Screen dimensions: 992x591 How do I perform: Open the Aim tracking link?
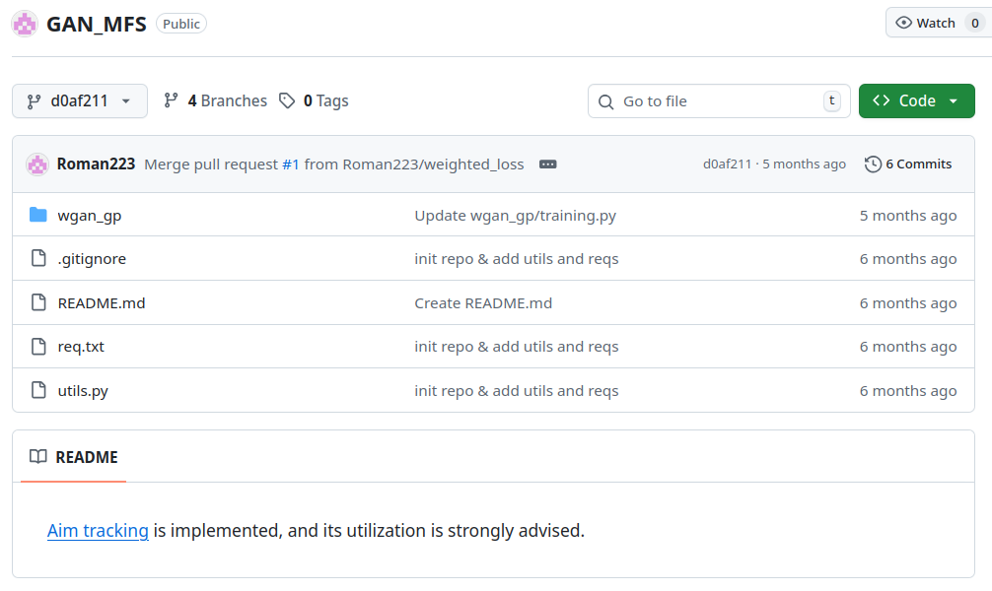tap(98, 531)
